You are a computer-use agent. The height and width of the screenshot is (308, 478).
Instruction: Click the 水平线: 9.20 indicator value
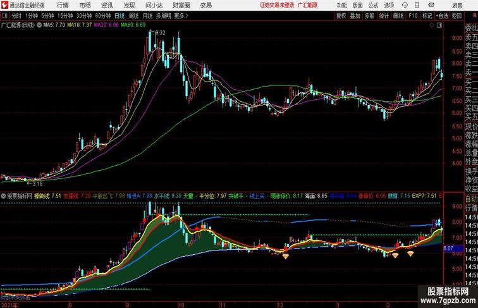(168, 196)
